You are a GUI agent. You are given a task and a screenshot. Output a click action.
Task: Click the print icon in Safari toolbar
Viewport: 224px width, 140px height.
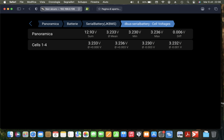202,9
